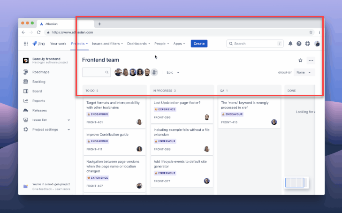Open the Dashboards dropdown
This screenshot has height=213, width=342.
[x=139, y=44]
